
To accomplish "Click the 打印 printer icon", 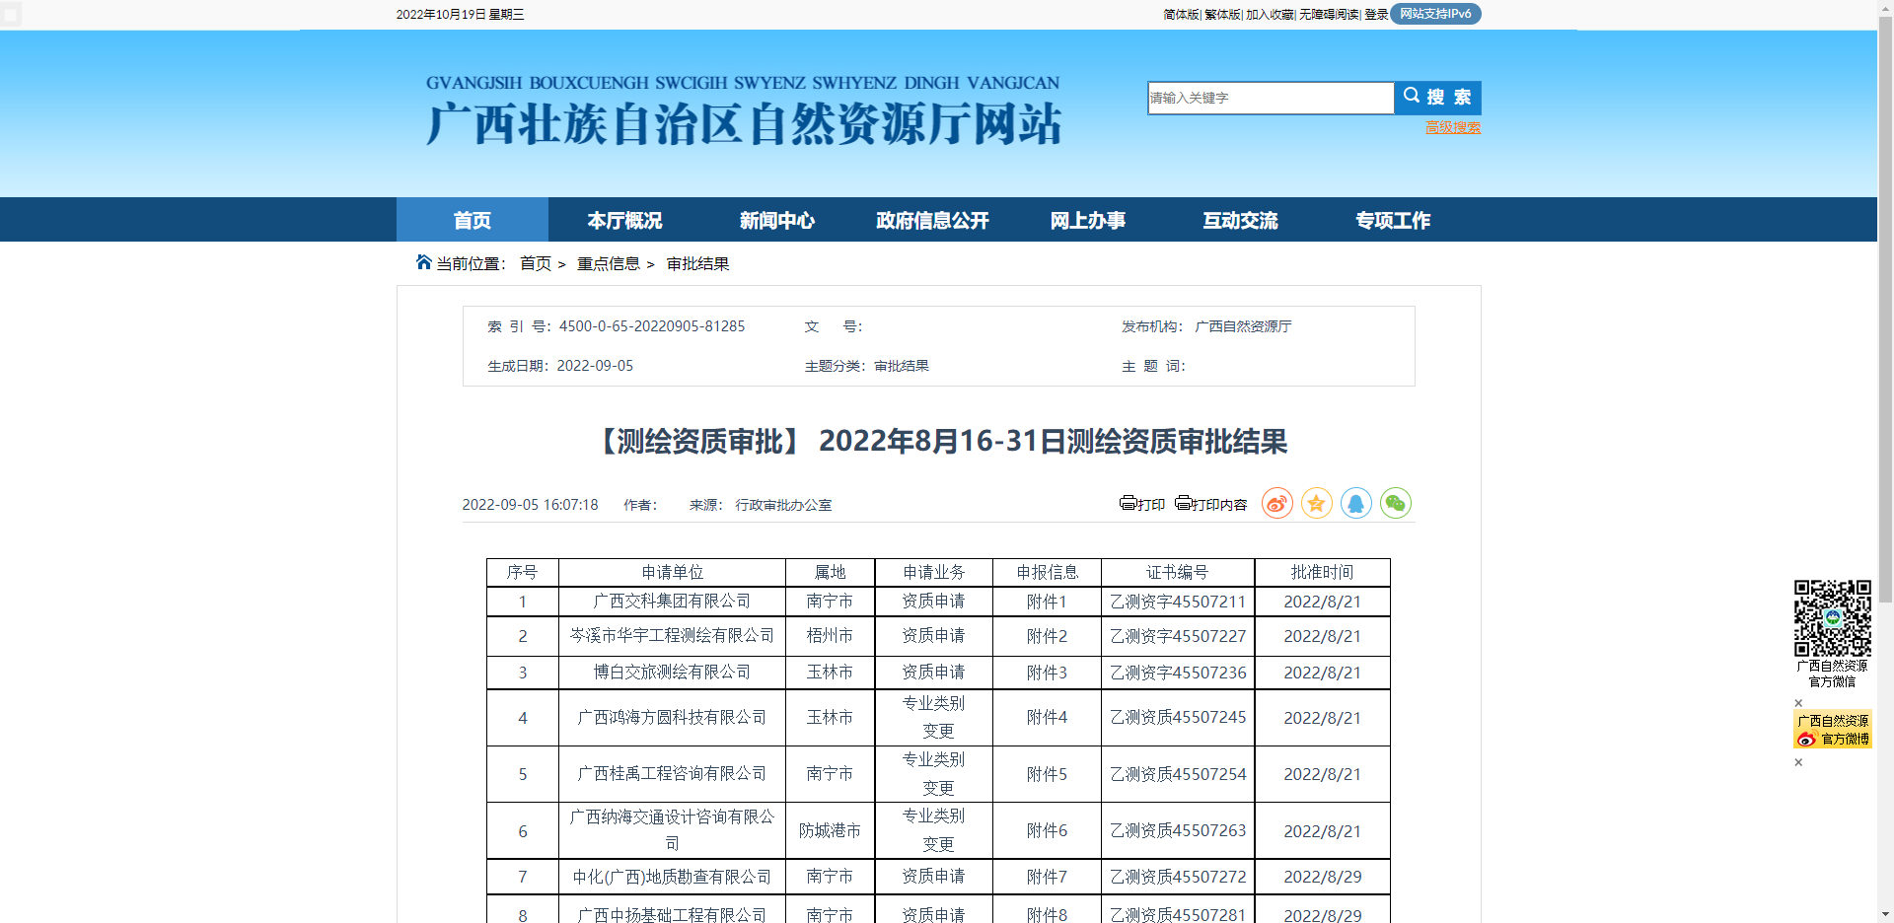I will [x=1142, y=504].
